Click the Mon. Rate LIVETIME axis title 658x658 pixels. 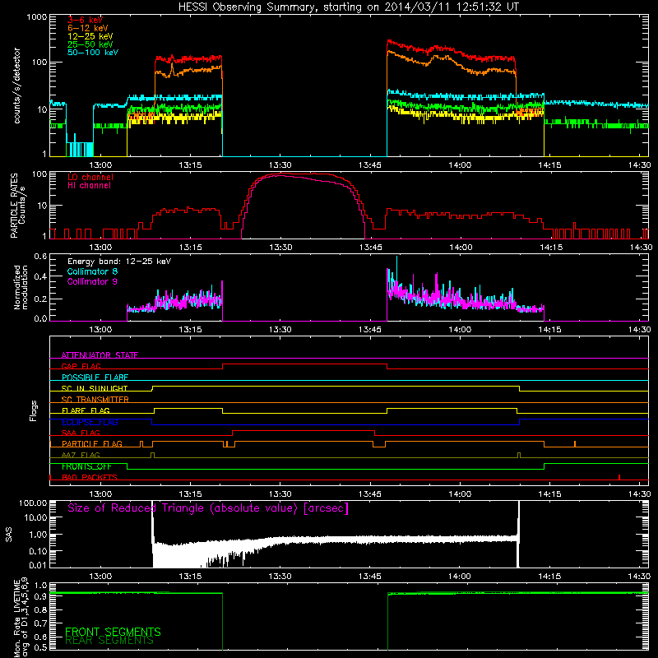coord(16,618)
